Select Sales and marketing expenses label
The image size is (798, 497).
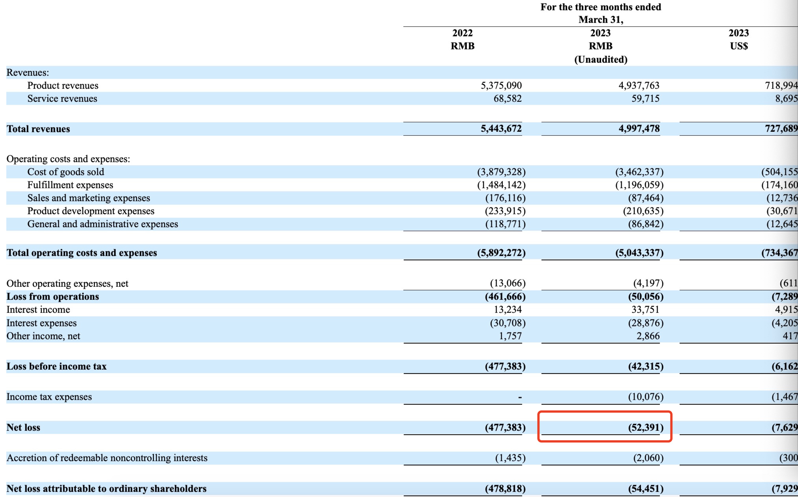[89, 198]
